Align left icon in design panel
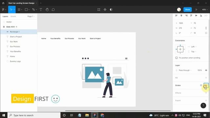 177,16
